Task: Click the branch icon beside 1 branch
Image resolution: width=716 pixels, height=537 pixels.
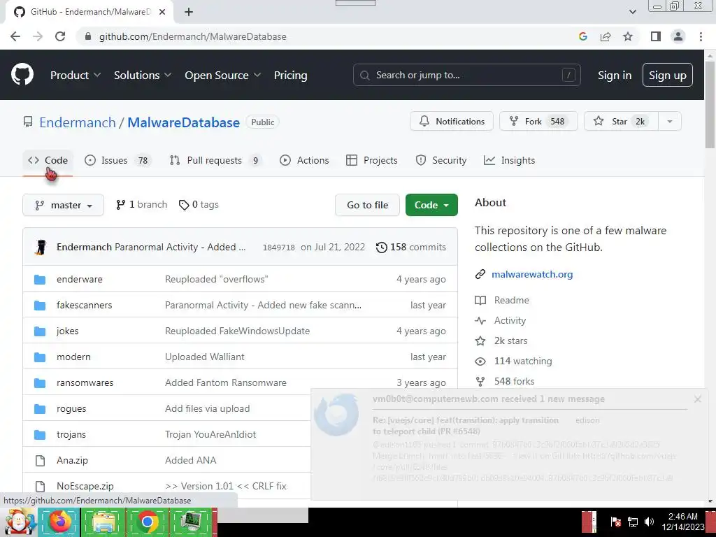Action: coord(120,205)
